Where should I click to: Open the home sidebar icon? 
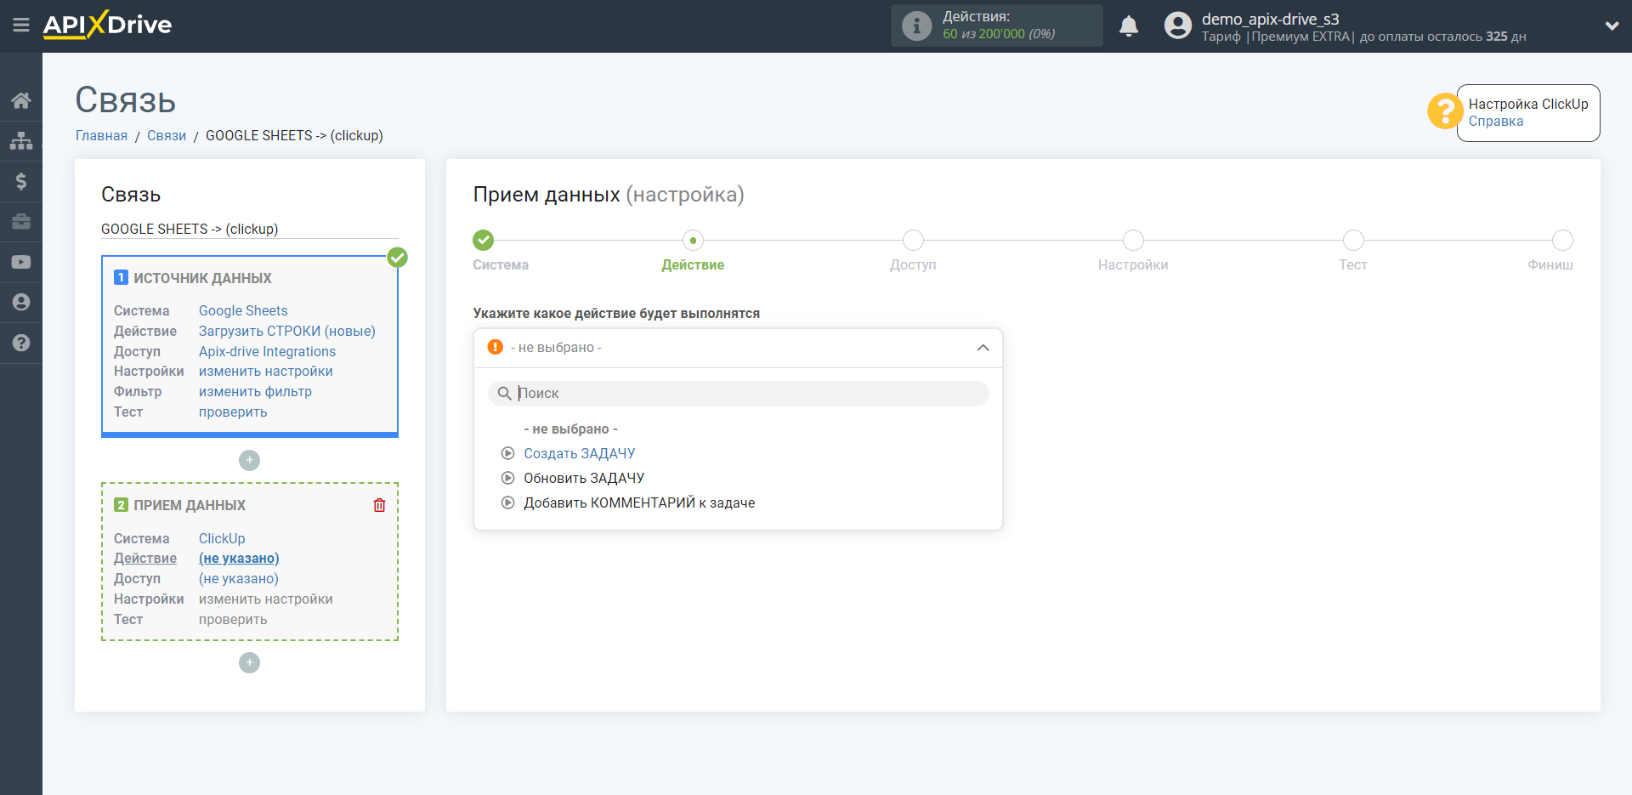[x=21, y=100]
